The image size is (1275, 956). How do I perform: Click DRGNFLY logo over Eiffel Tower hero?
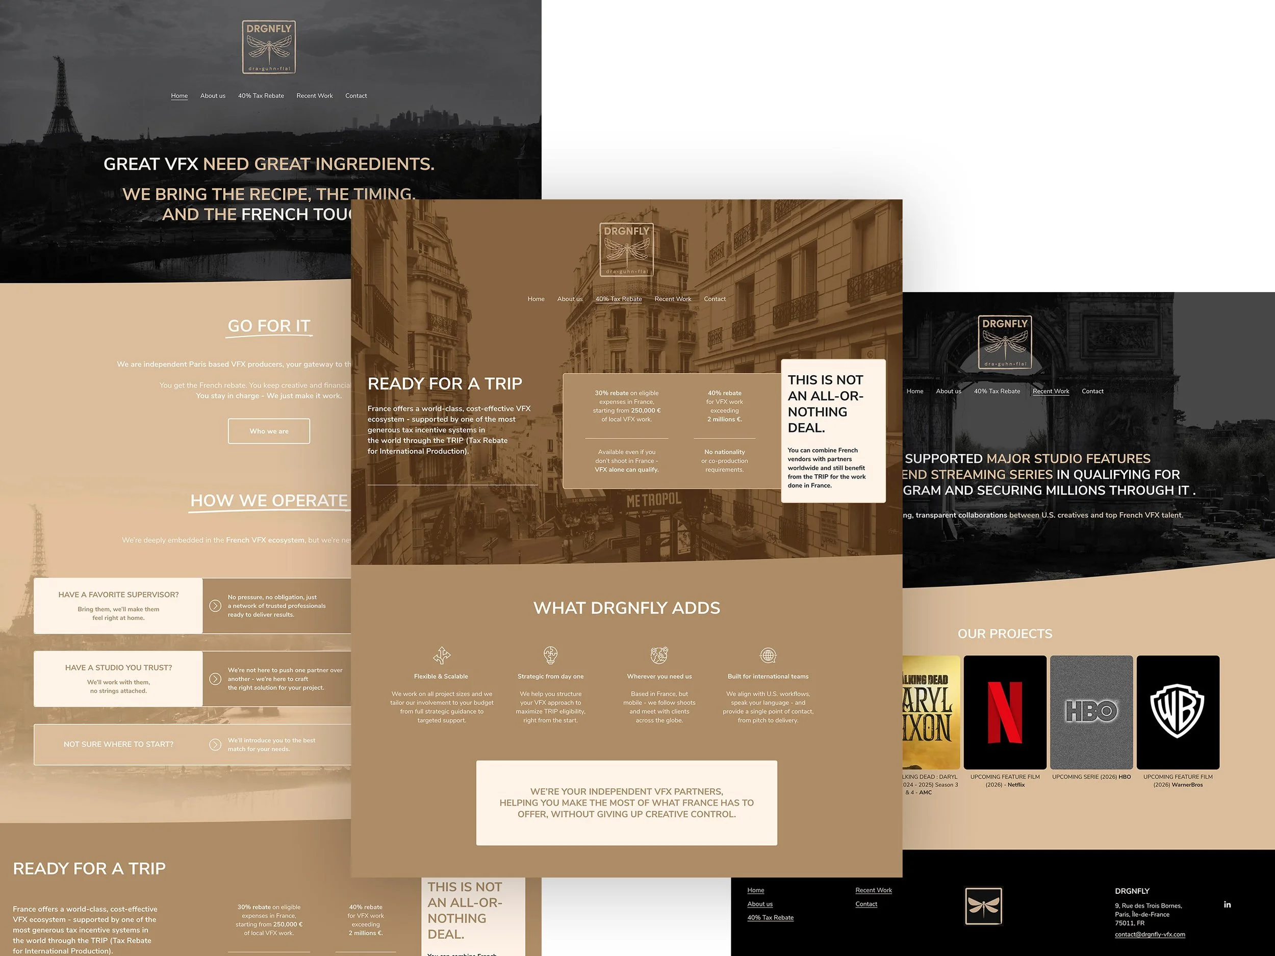(269, 47)
